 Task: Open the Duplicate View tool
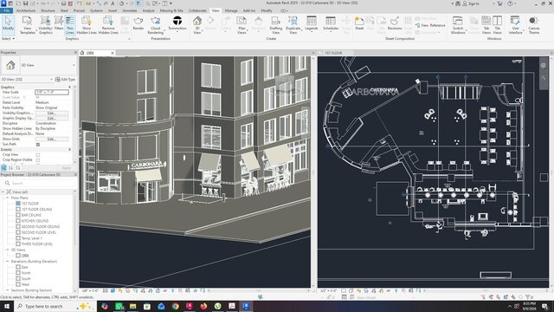(x=293, y=25)
